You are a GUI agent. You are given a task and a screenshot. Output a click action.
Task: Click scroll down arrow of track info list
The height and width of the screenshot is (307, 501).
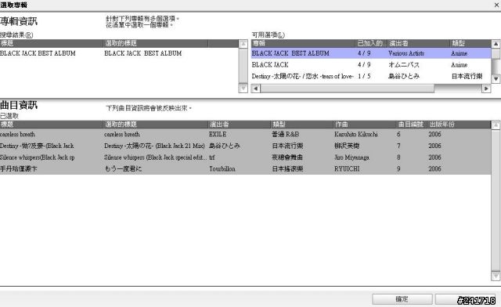[496, 276]
